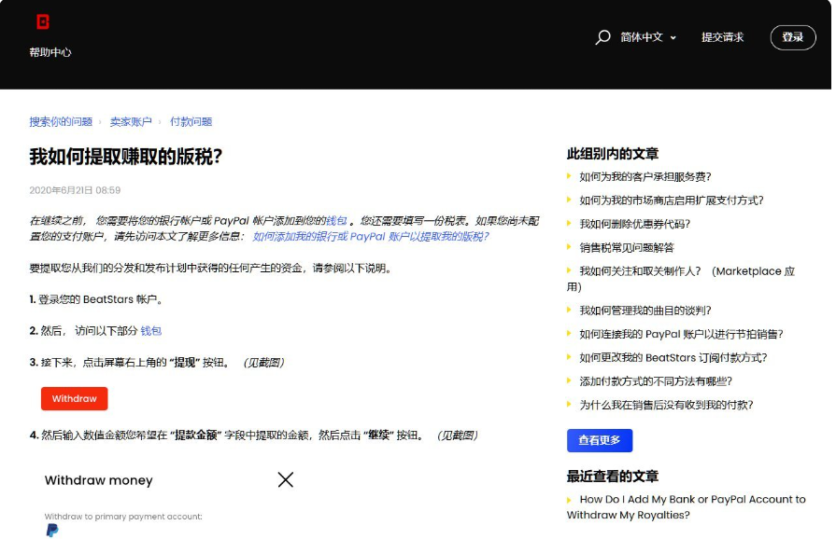Open article 如何连接我的 PayPal 账户以进行节拍销售
Screen dimensions: 836x539
tap(681, 334)
